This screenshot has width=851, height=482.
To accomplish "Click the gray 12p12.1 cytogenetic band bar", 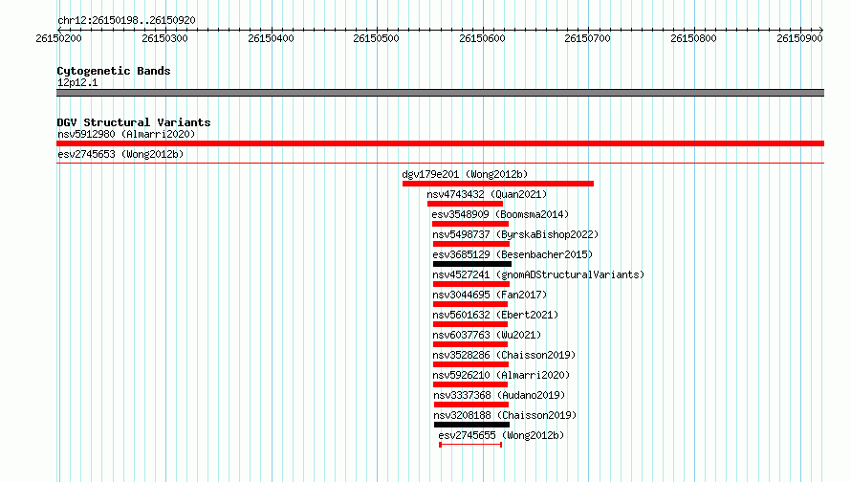I will tap(440, 93).
